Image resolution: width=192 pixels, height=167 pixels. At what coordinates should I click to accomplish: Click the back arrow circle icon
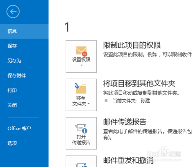click(x=13, y=12)
